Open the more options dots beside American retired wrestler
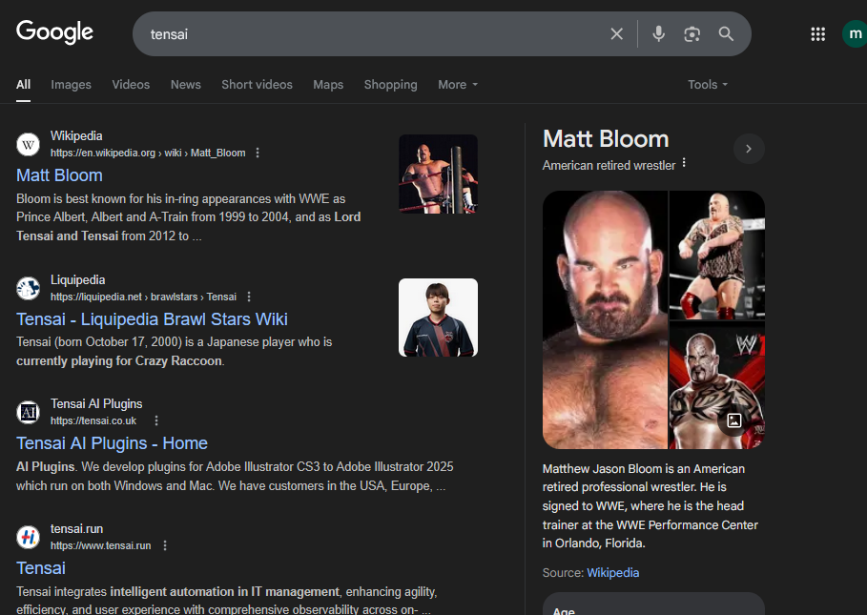Viewport: 867px width, 615px height. point(684,163)
